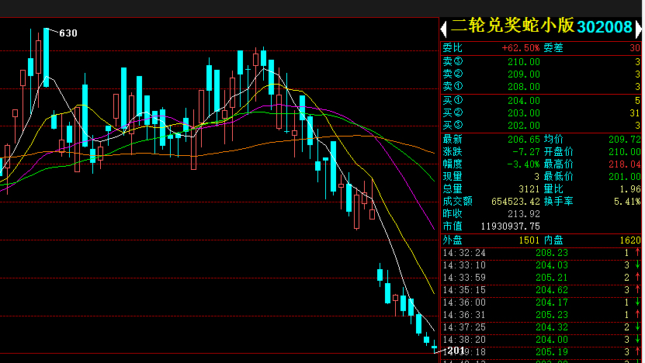This screenshot has height=363, width=645.
Task: Click the 外盘 value 1501
Action: point(529,240)
